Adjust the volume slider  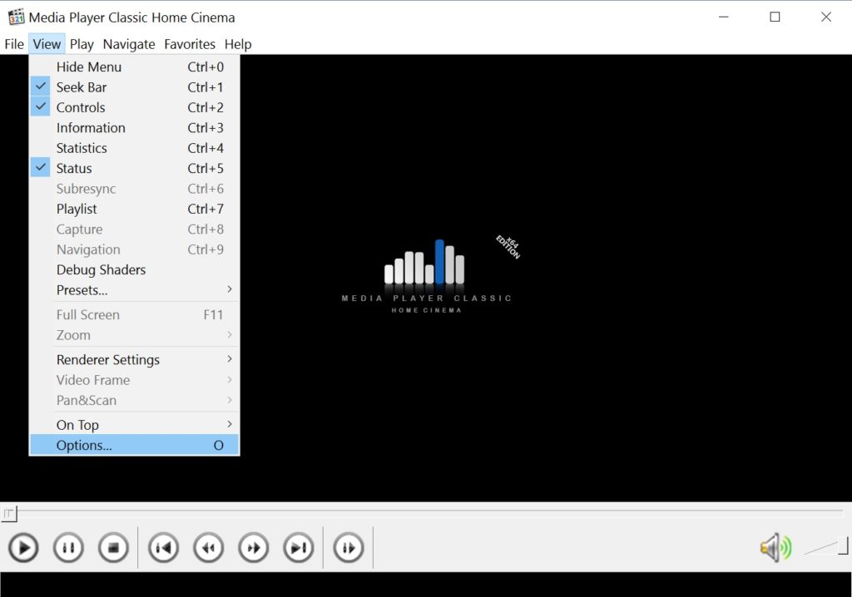[825, 546]
